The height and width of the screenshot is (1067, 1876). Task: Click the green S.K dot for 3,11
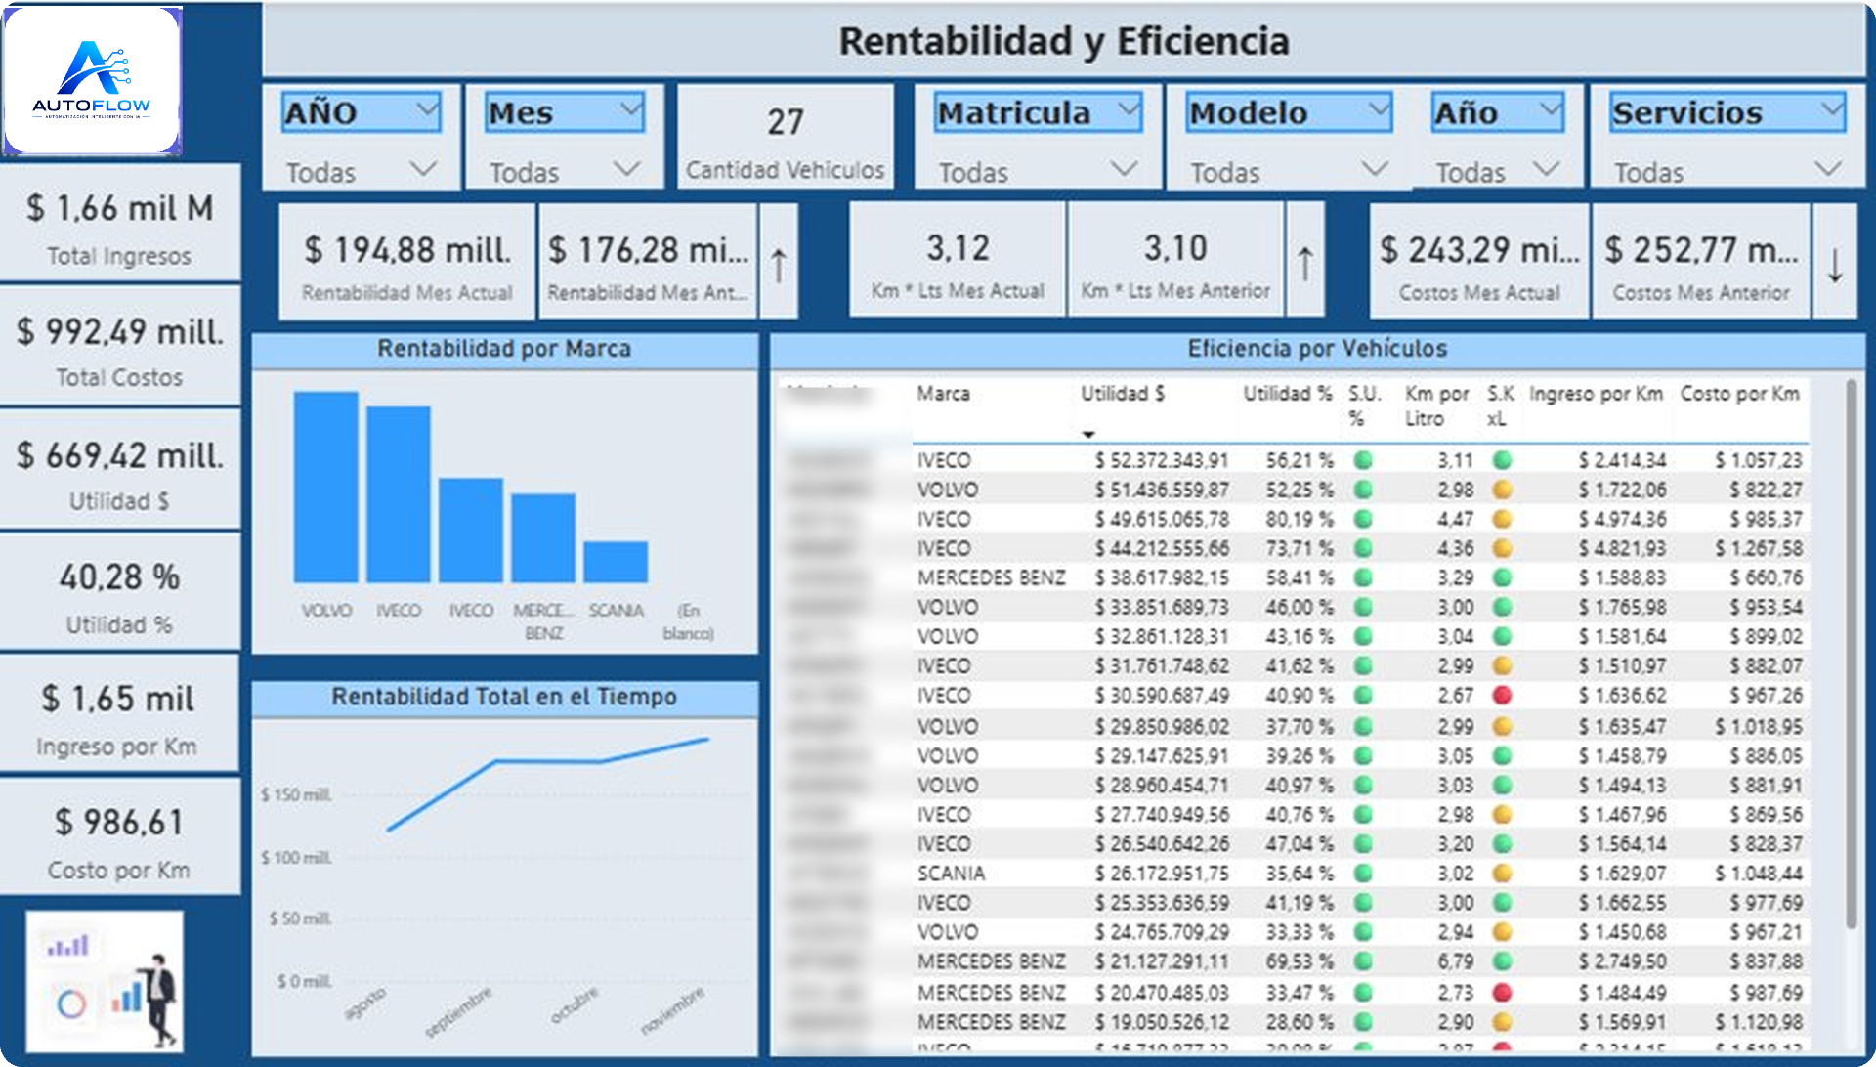pos(1503,460)
